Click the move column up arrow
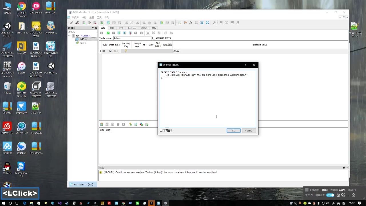This screenshot has width=366, height=206. (x=136, y=33)
